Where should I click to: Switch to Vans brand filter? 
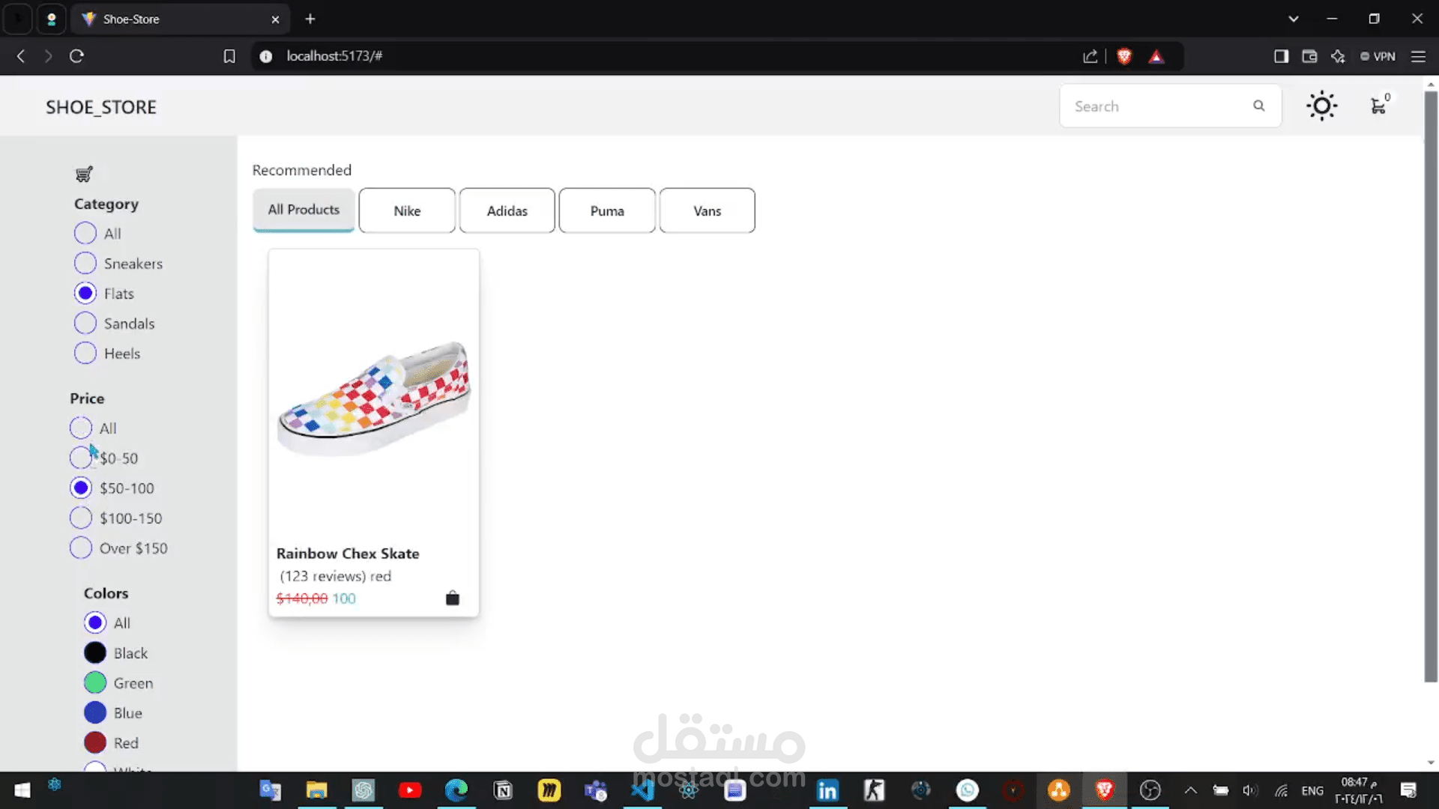tap(707, 210)
